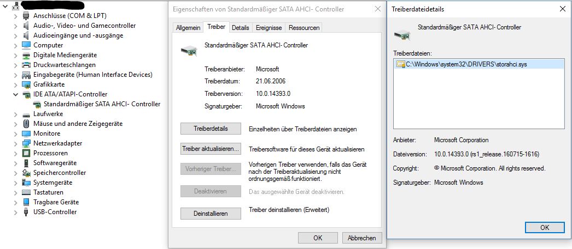Viewport: 572px width, 249px height.
Task: Click the Netzwerkadapter icon
Action: pyautogui.click(x=26, y=143)
